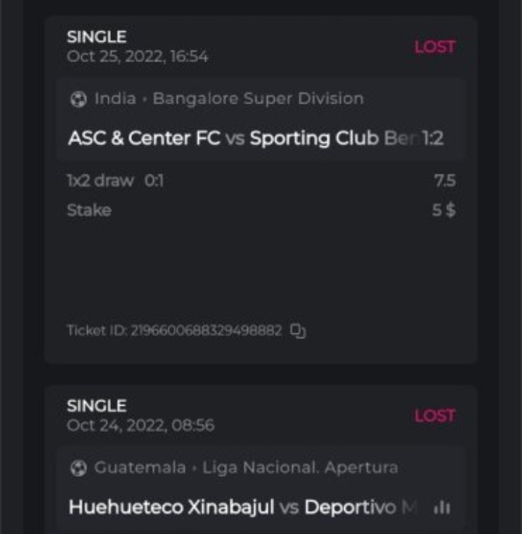The height and width of the screenshot is (534, 522).
Task: Click the 7.5 odds value
Action: (x=444, y=180)
